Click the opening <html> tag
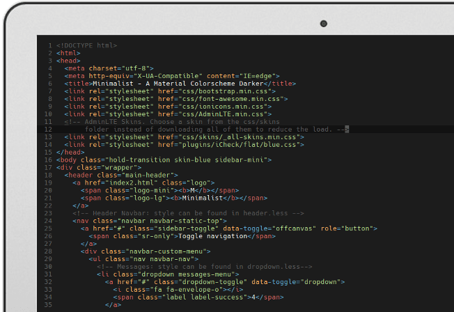The height and width of the screenshot is (312, 454). 68,53
